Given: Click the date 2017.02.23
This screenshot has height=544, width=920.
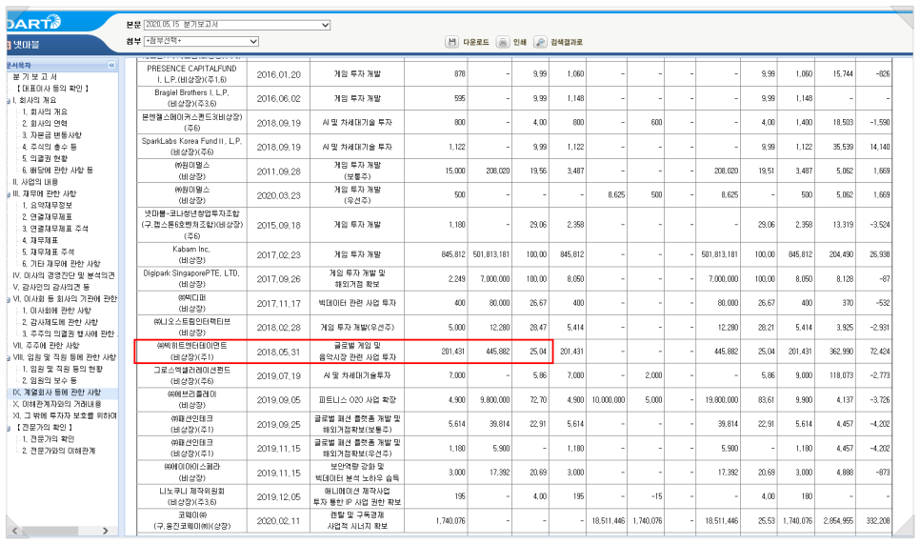Looking at the screenshot, I should (x=279, y=254).
